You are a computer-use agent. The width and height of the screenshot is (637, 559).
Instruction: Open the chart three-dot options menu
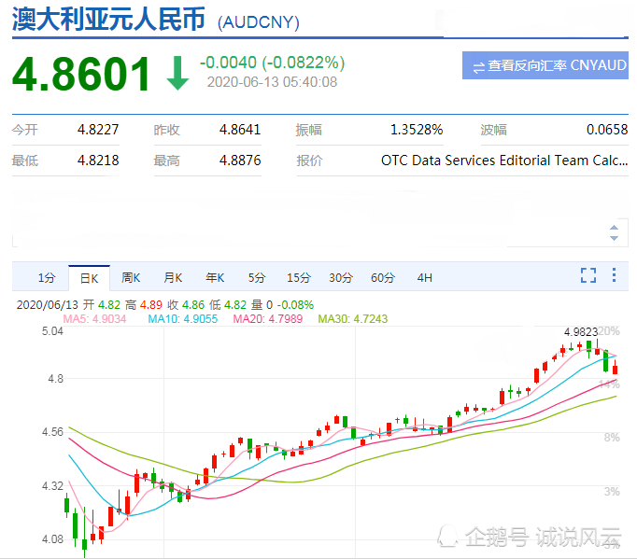[x=614, y=274]
